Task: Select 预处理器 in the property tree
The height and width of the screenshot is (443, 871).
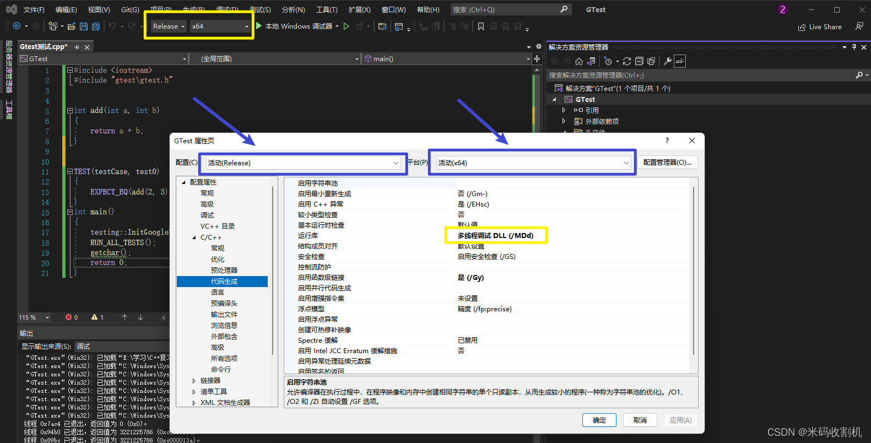Action: 224,270
